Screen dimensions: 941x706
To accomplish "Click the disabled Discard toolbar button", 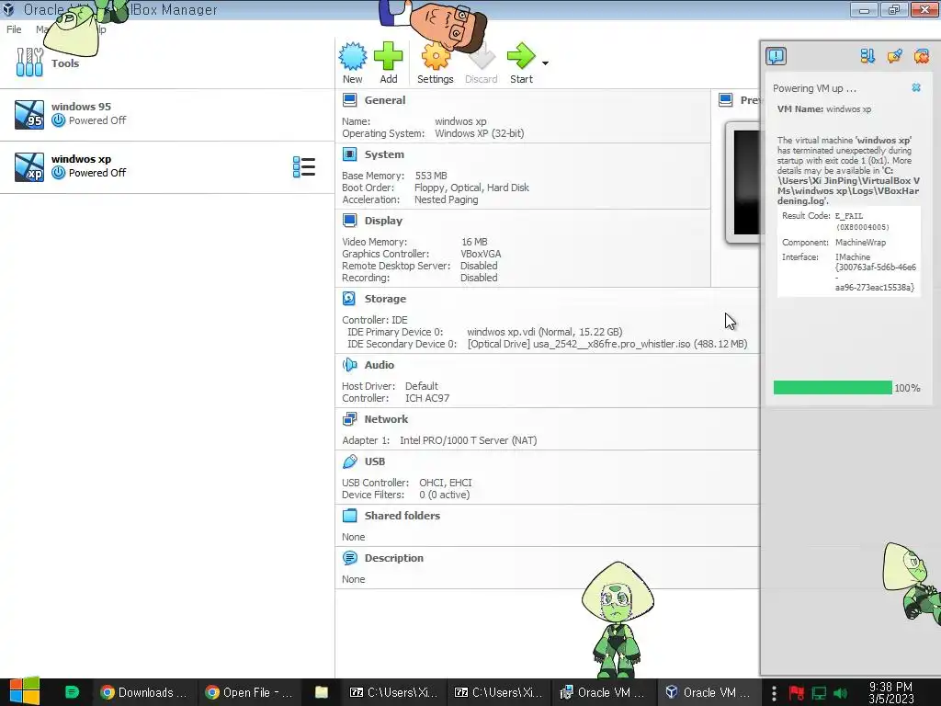I will [482, 63].
